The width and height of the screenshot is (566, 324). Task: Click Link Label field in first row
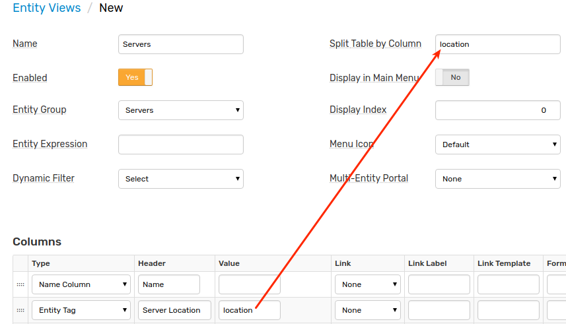439,284
